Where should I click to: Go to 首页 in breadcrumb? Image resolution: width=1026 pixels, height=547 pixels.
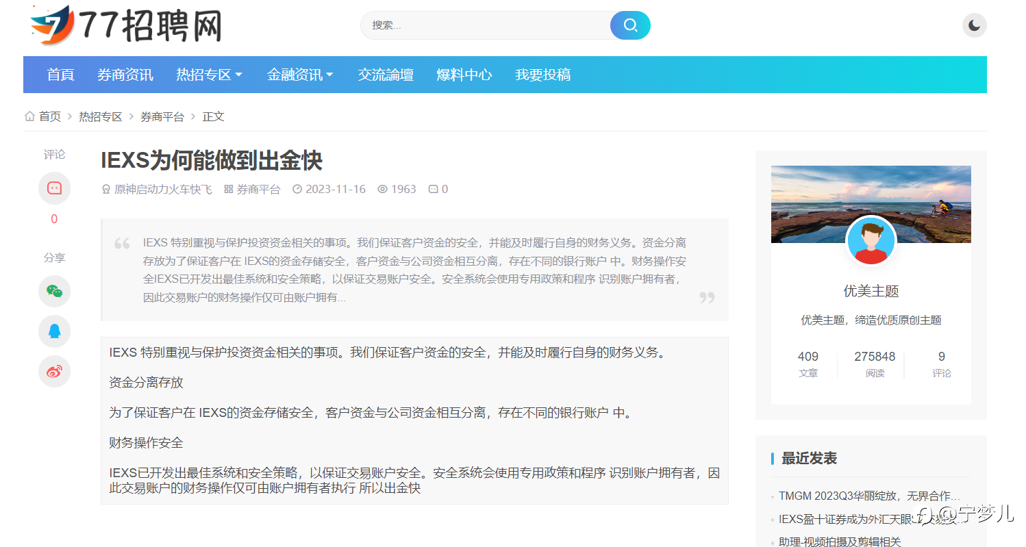(50, 116)
